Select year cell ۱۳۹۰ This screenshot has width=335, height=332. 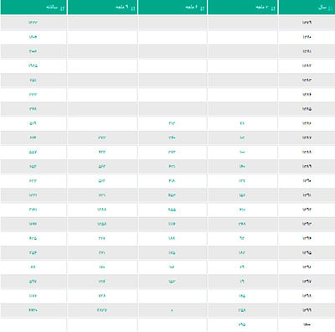click(307, 181)
